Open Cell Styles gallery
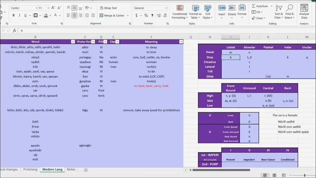The width and height of the screenshot is (316, 178). (207, 12)
